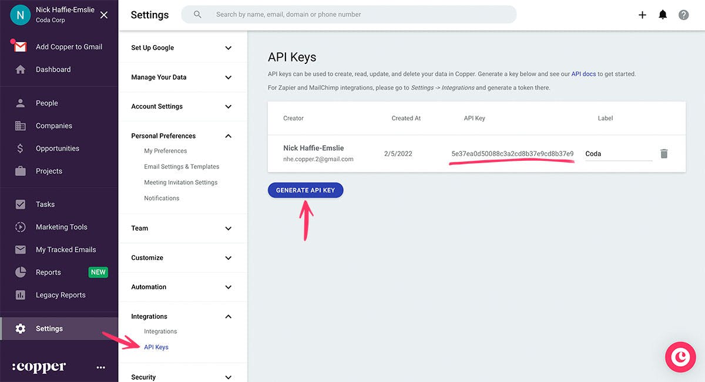The image size is (705, 382).
Task: Open the more options ellipsis beside Copper logo
Action: pos(100,367)
